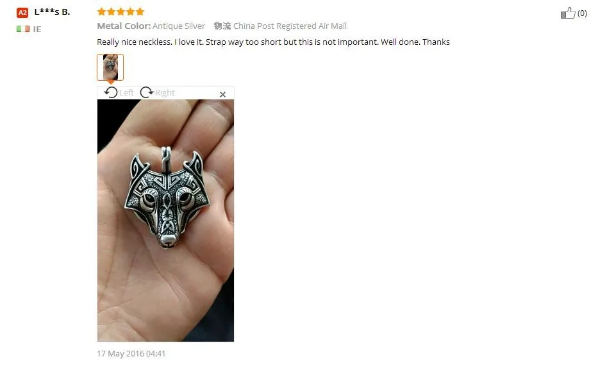Click the Ireland flag icon

tap(23, 29)
